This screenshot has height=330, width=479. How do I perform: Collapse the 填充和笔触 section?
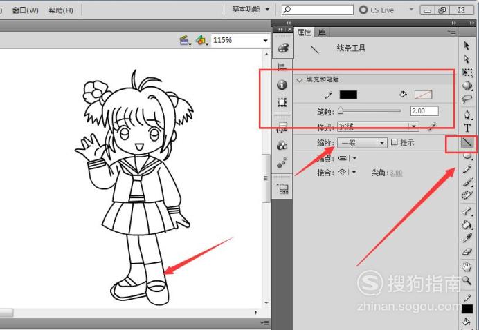[299, 80]
